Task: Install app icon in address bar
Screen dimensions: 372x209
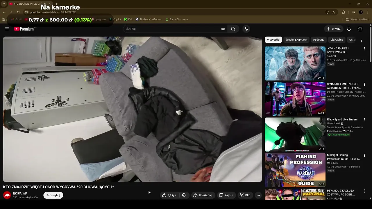Action: tap(327, 12)
